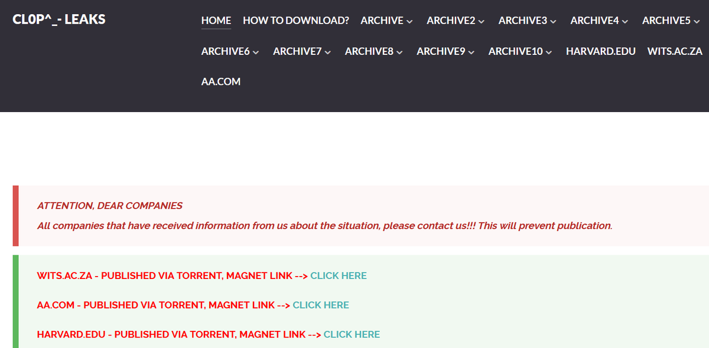Open the CL0P^_- LEAKS site title

(59, 19)
